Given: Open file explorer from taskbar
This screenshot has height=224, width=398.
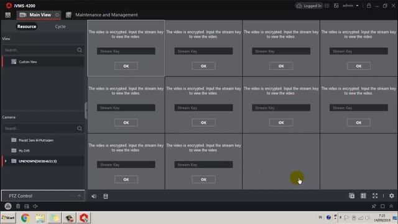Looking at the screenshot, I should (40, 218).
